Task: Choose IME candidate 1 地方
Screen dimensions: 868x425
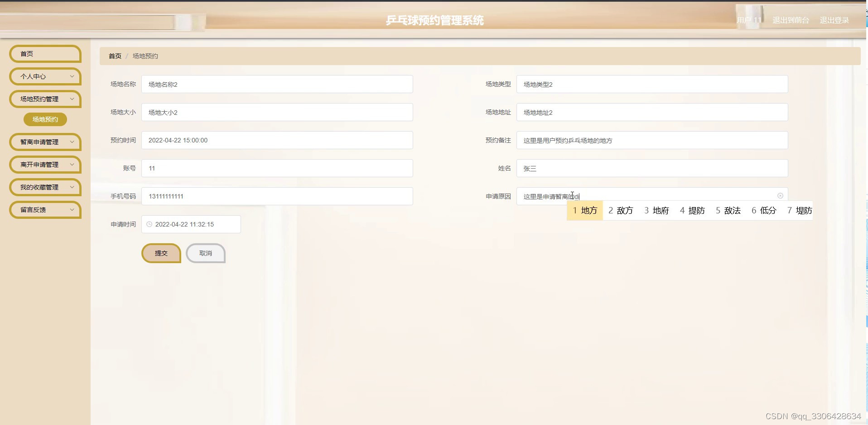Action: [585, 211]
